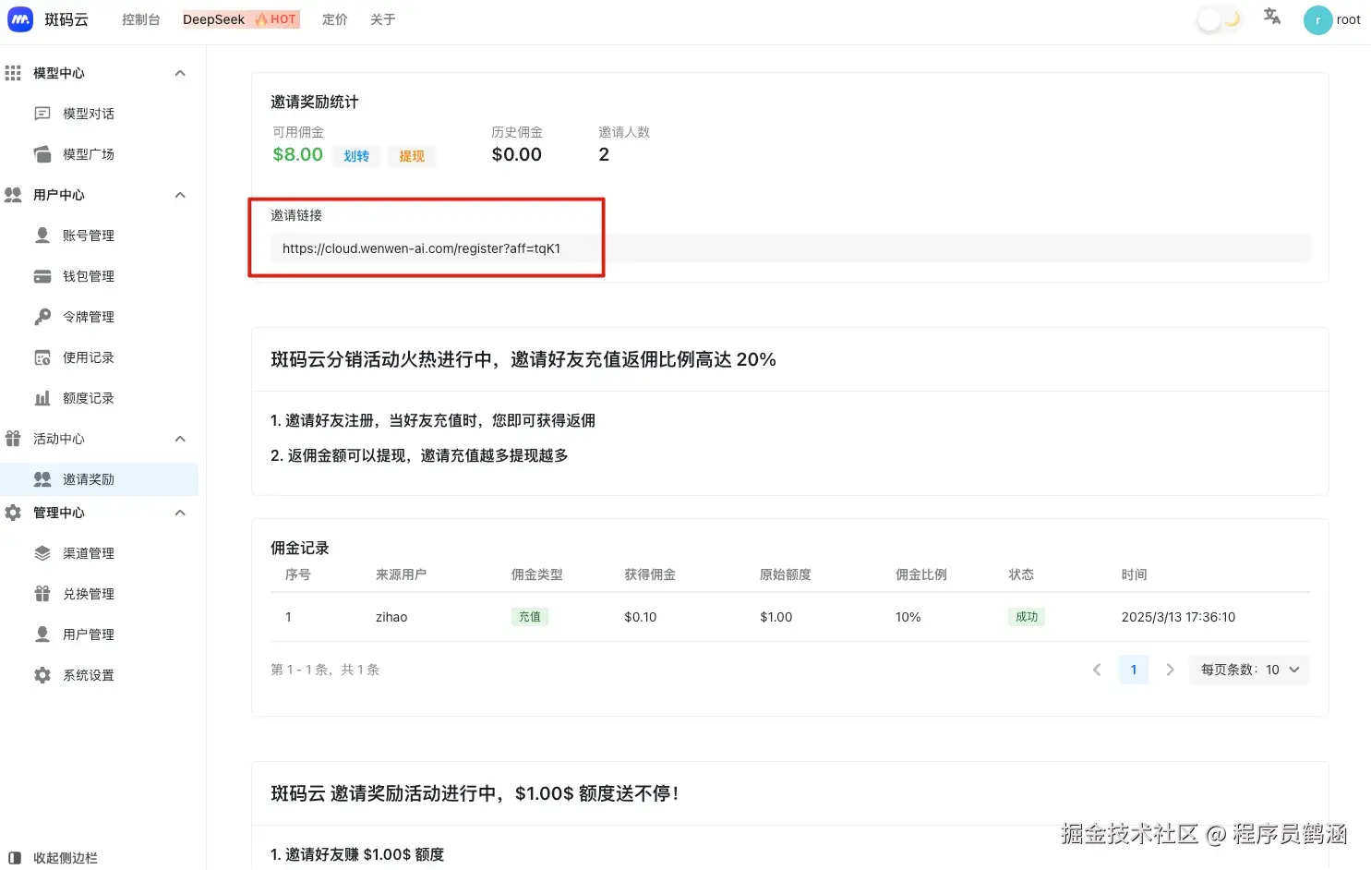
Task: Click the root user avatar
Action: (x=1317, y=20)
